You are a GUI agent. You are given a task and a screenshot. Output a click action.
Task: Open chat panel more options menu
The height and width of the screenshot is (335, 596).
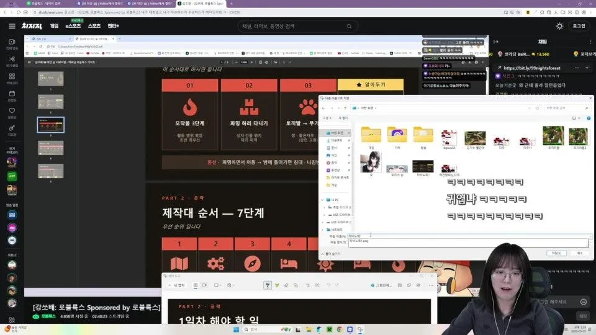[x=590, y=42]
